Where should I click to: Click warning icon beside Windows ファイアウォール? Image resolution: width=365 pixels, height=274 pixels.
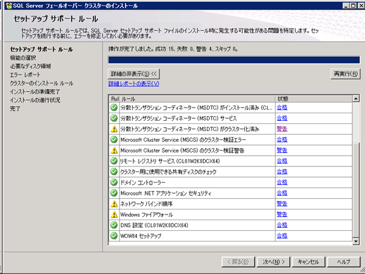[114, 215]
